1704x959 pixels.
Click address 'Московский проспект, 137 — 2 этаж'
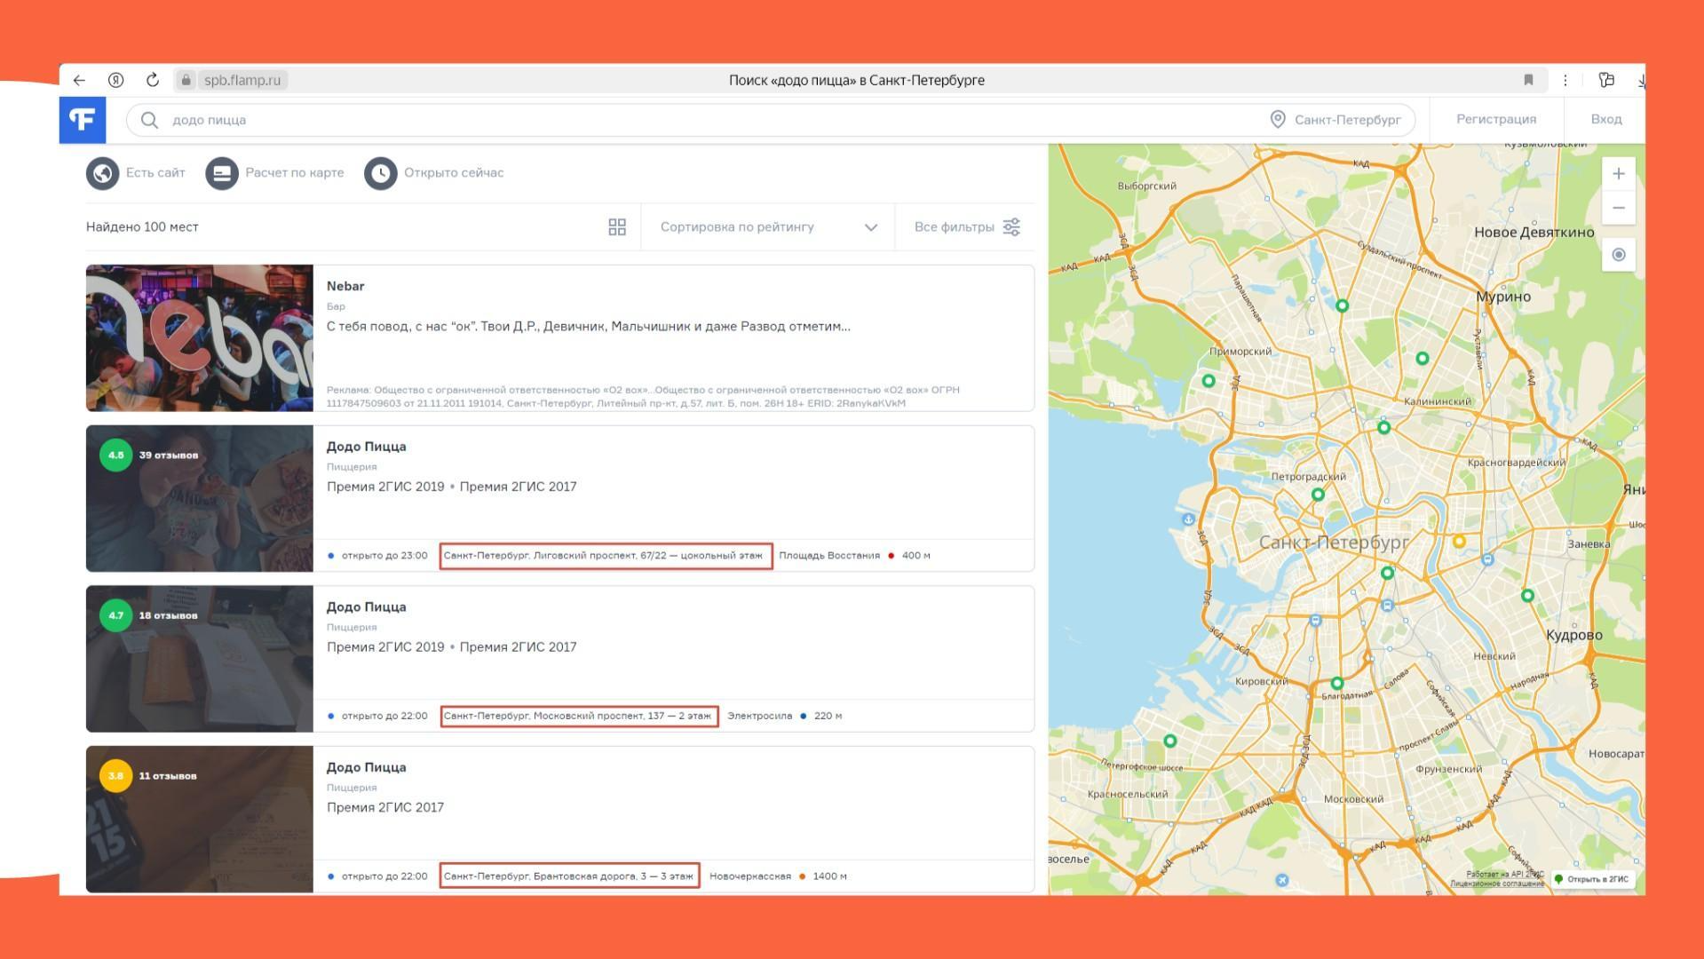577,716
